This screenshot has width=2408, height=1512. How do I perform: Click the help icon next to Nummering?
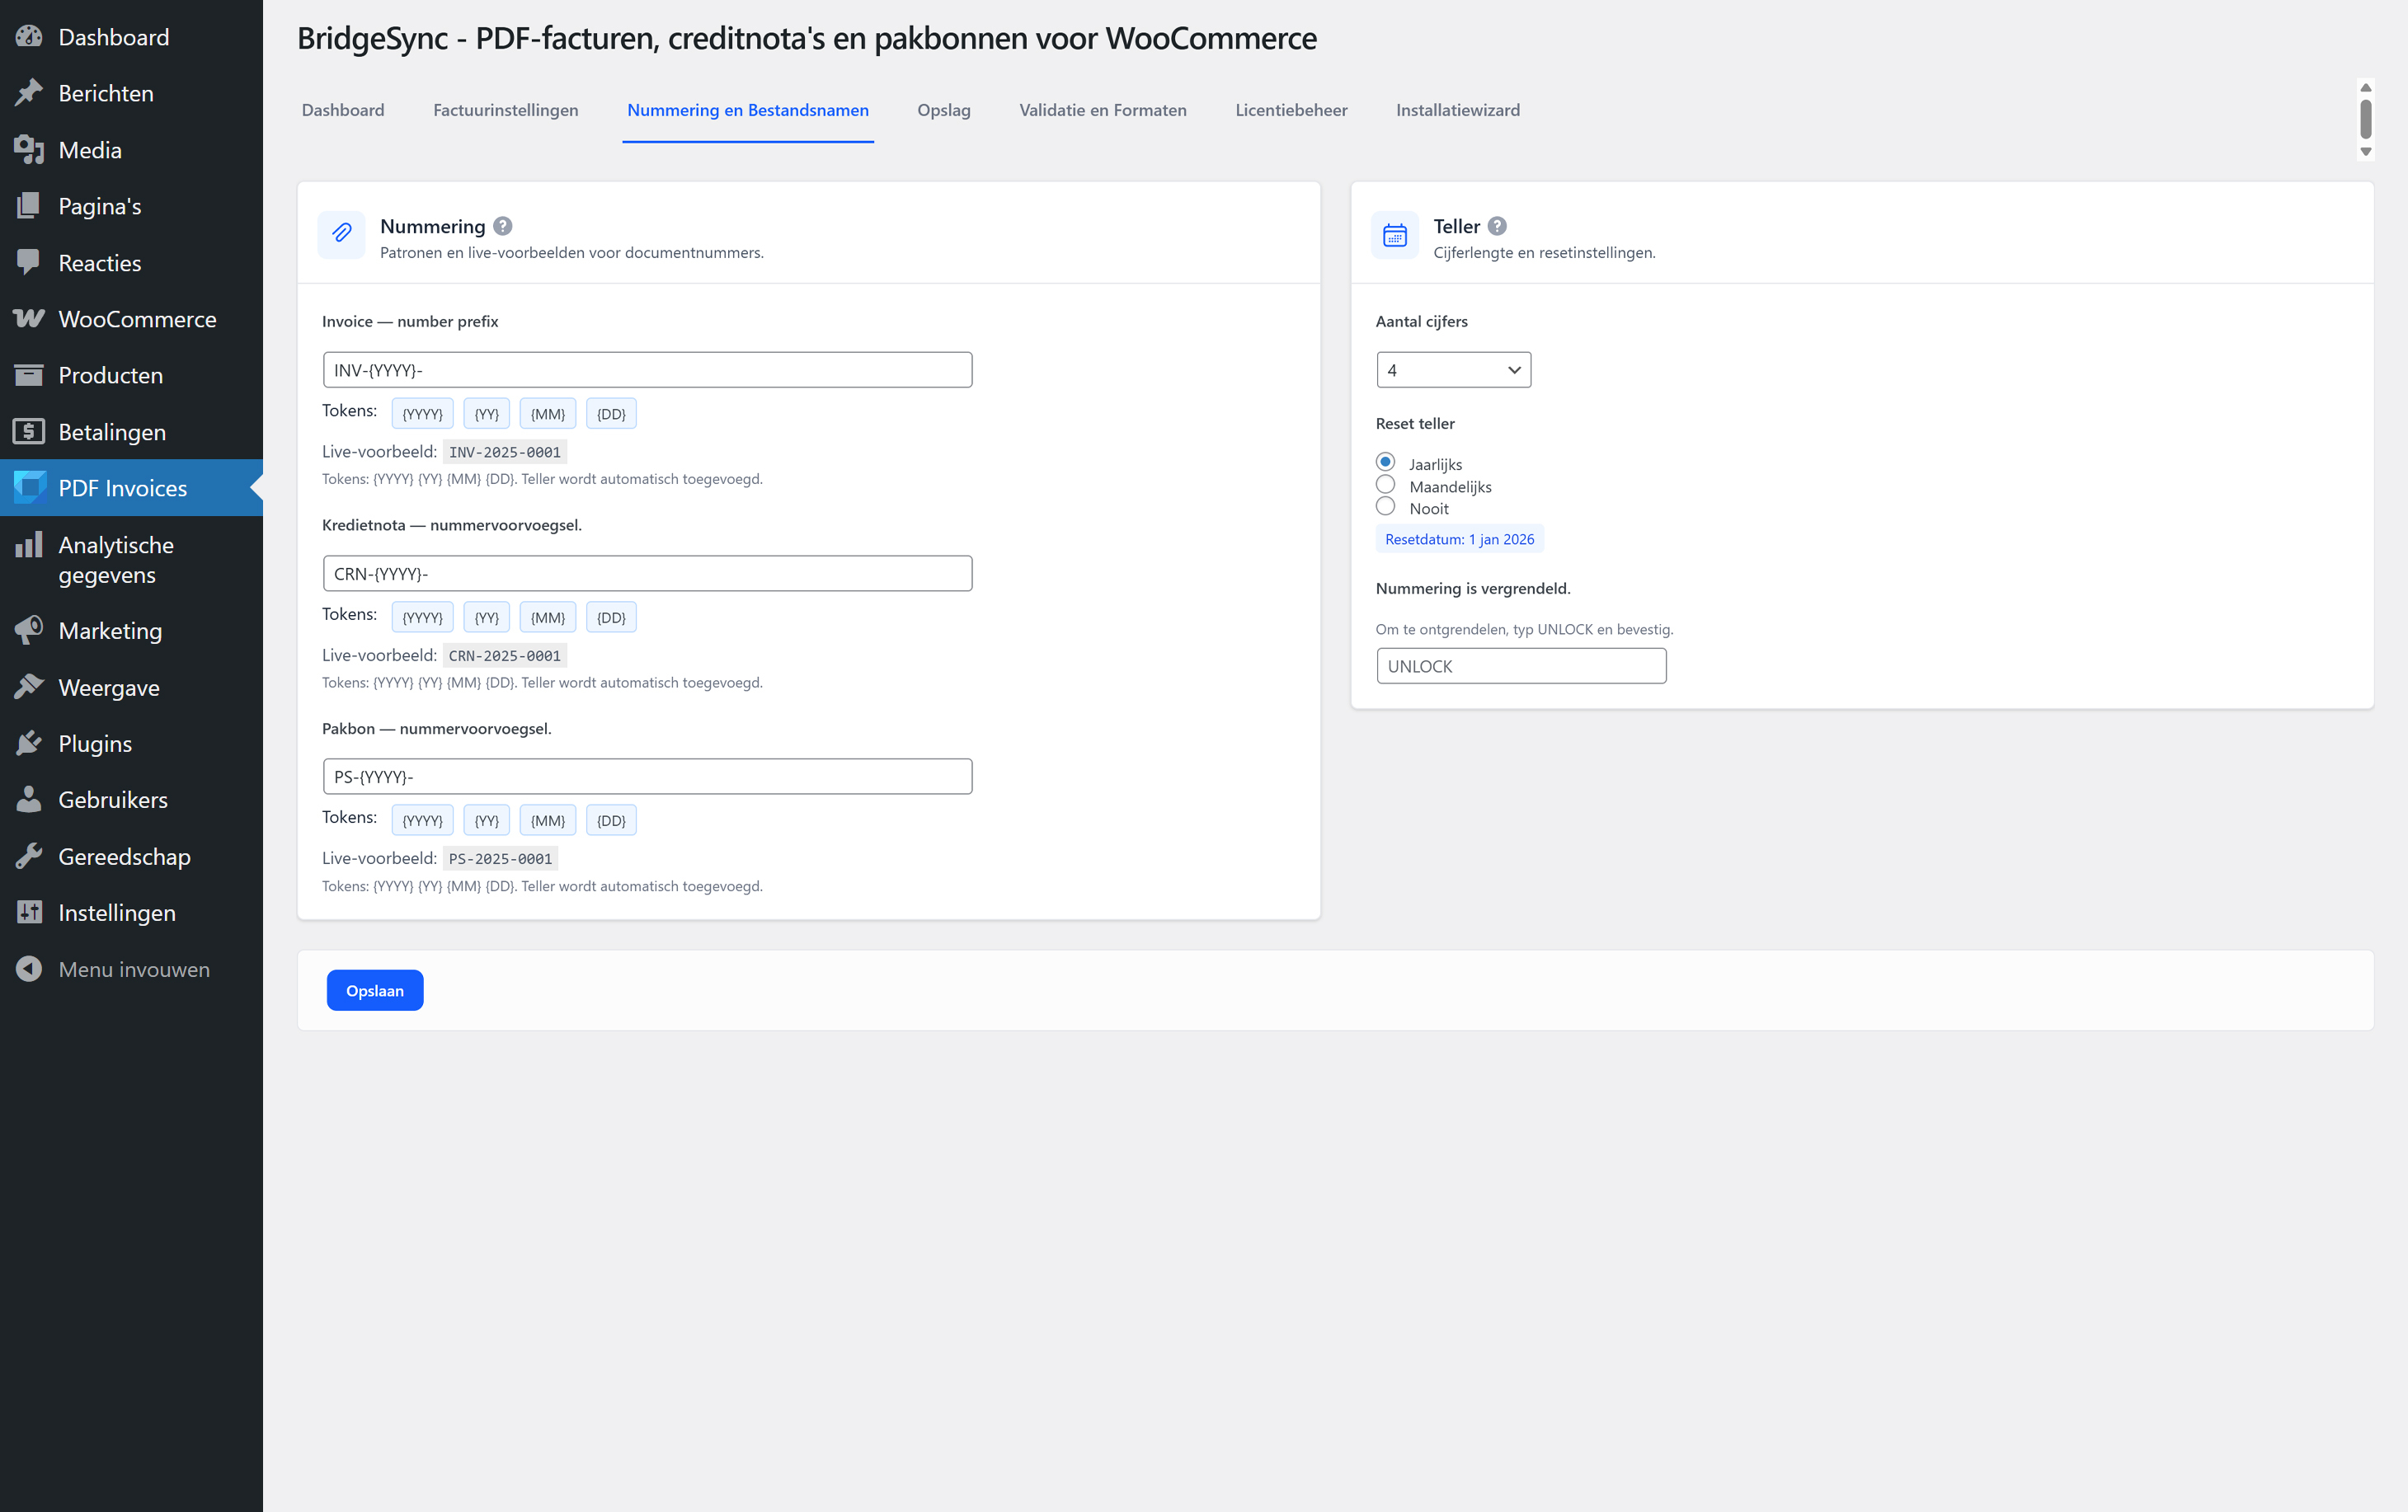[x=503, y=226]
